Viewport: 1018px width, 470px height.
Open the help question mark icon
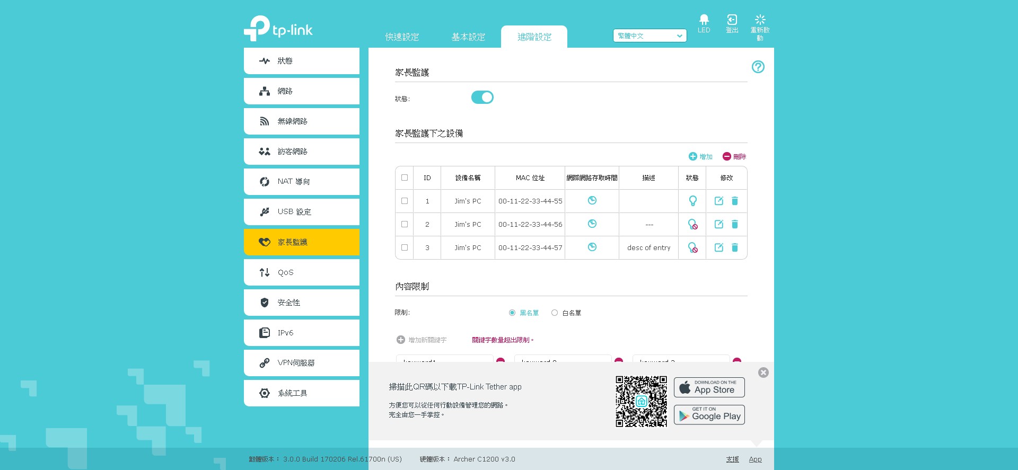[758, 67]
